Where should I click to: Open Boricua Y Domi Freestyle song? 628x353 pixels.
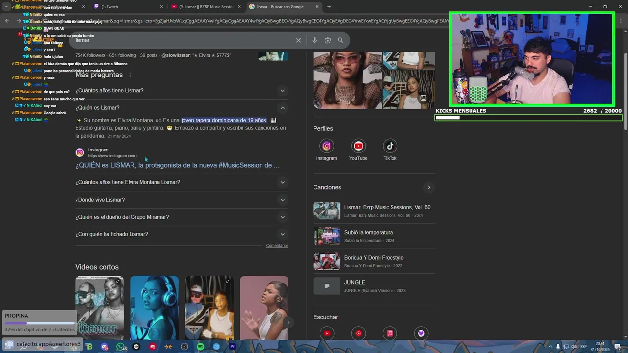click(374, 261)
